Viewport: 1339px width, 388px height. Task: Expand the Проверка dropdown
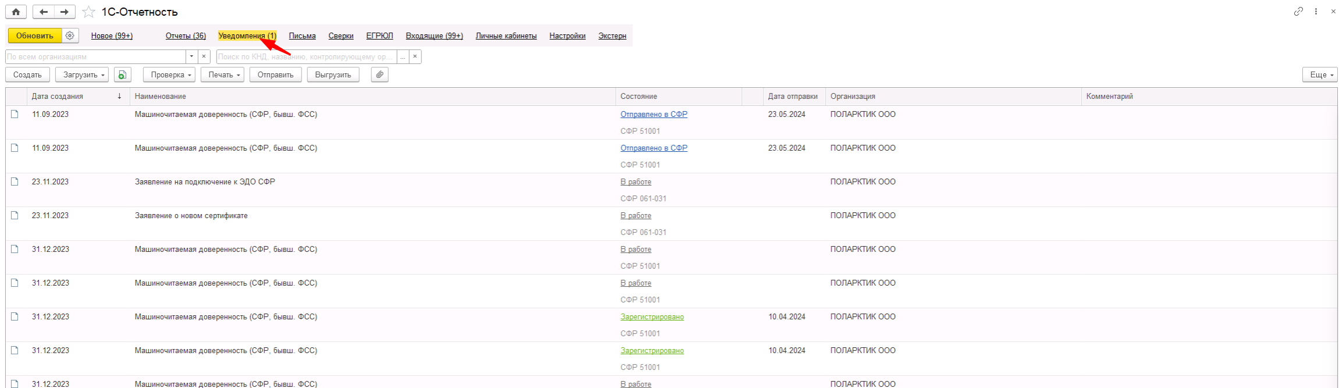tap(171, 74)
